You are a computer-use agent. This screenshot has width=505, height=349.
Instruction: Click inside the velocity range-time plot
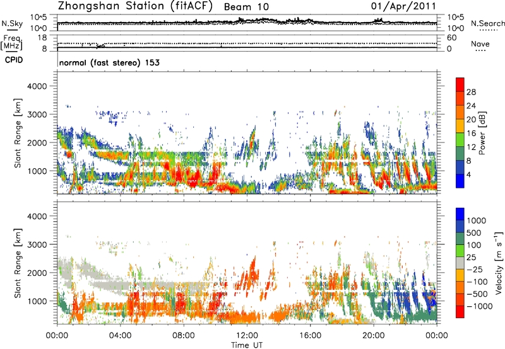click(247, 263)
